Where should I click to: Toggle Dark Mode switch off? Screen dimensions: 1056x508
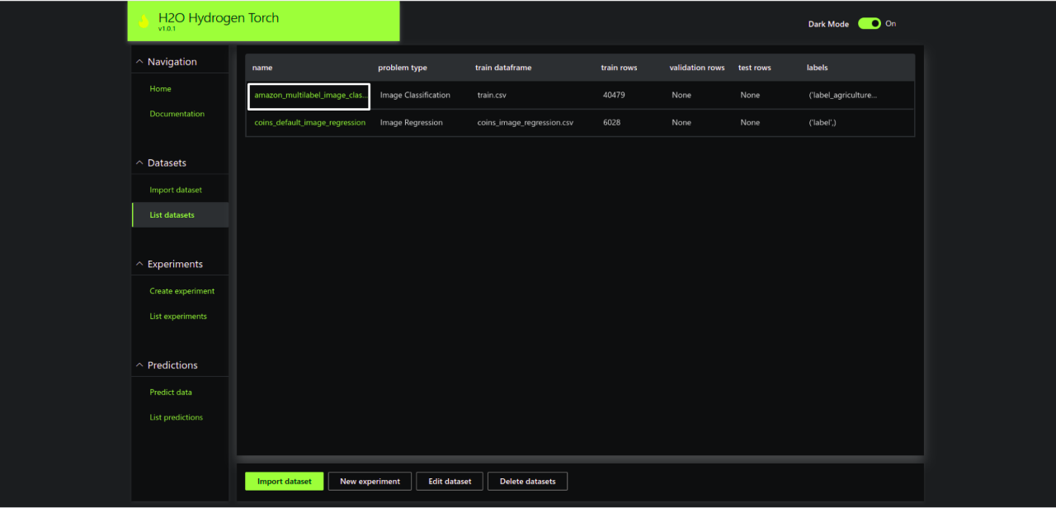click(x=869, y=24)
